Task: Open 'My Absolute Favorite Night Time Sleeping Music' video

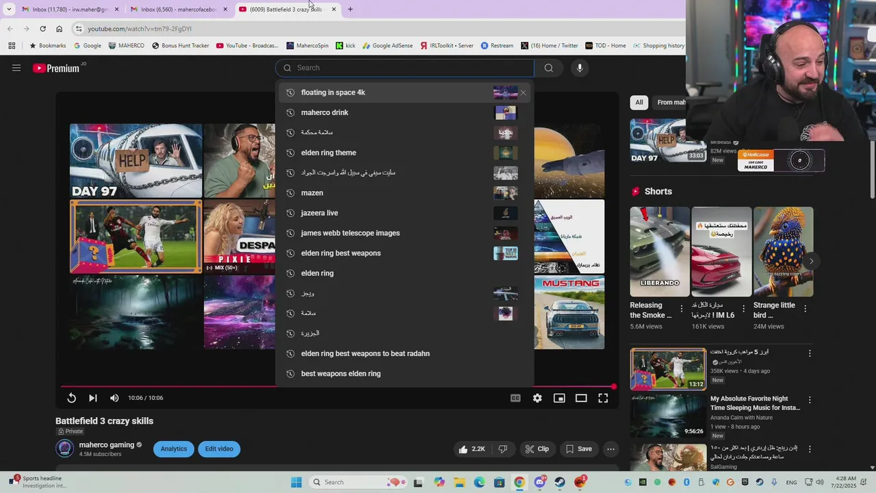Action: (x=755, y=403)
